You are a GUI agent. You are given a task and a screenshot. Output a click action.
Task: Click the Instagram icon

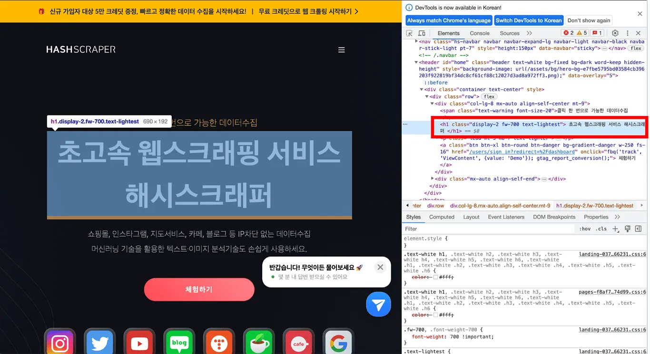coord(60,343)
